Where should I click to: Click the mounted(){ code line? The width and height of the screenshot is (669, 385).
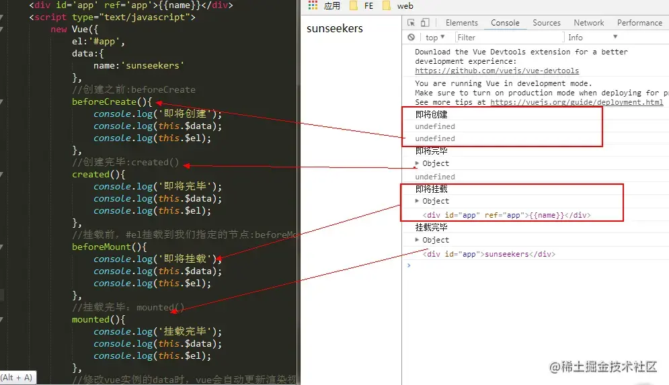(99, 319)
